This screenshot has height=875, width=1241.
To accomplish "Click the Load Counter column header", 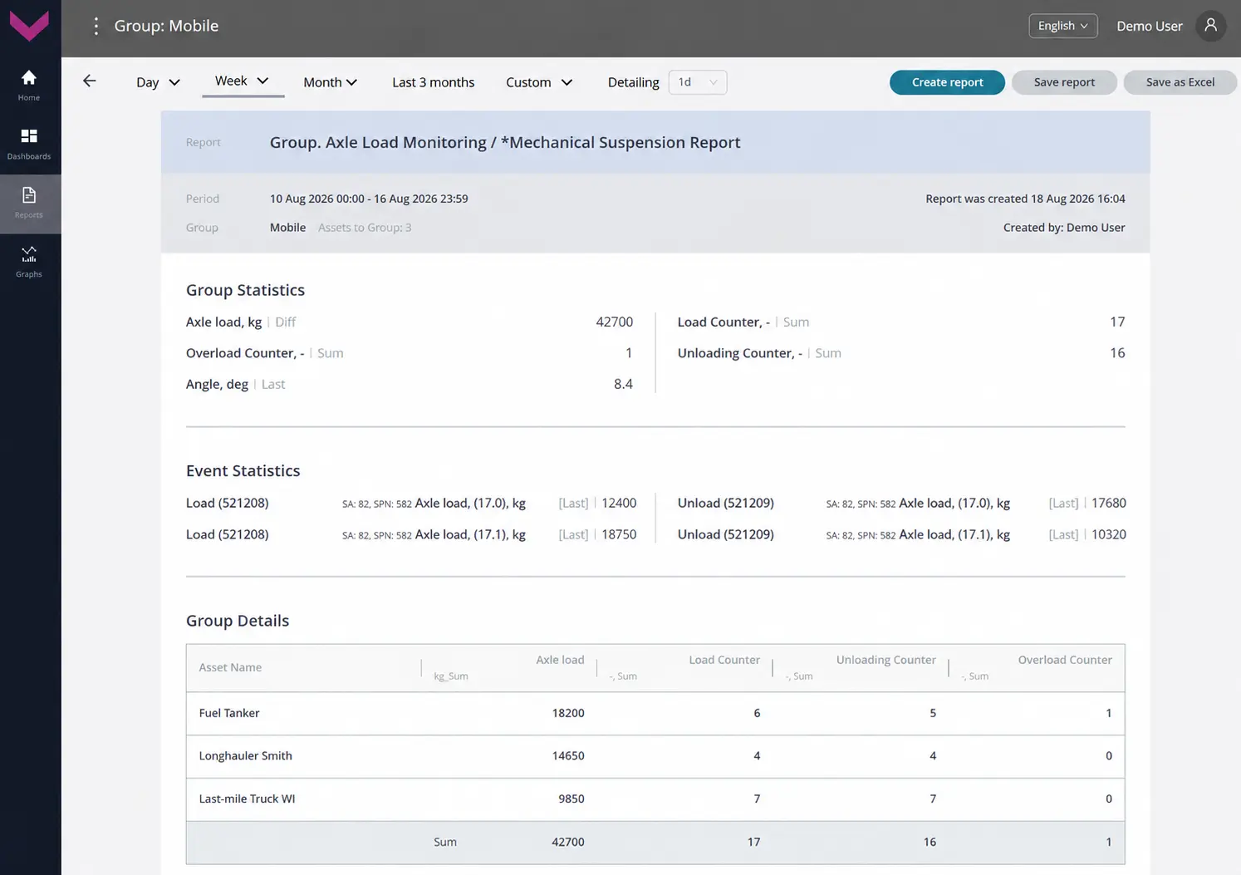I will coord(724,660).
